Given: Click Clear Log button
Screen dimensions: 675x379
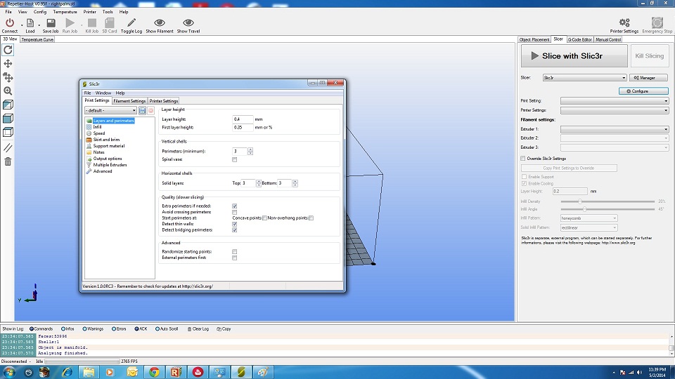Looking at the screenshot, I should tap(198, 329).
